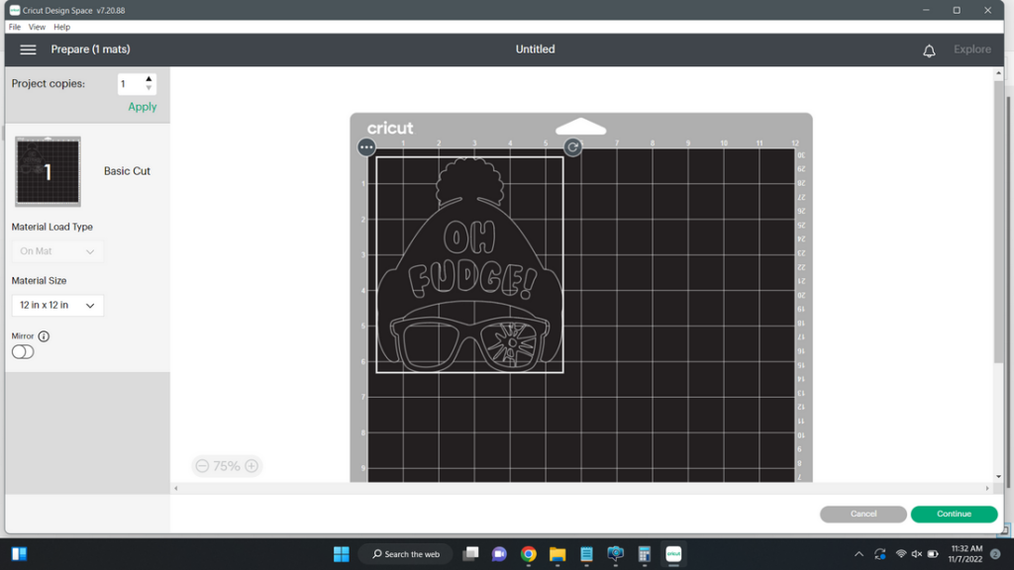Click Prepare (1 mats) header text
Image resolution: width=1014 pixels, height=570 pixels.
90,49
